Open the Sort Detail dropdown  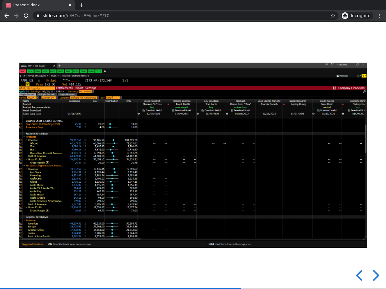tap(114, 98)
